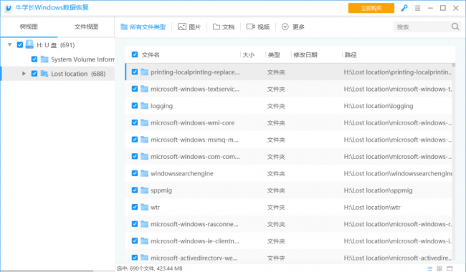Image resolution: width=466 pixels, height=272 pixels.
Task: Select 所有文件类型 filter
Action: point(143,27)
